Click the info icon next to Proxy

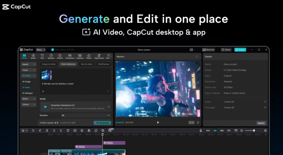point(265,102)
